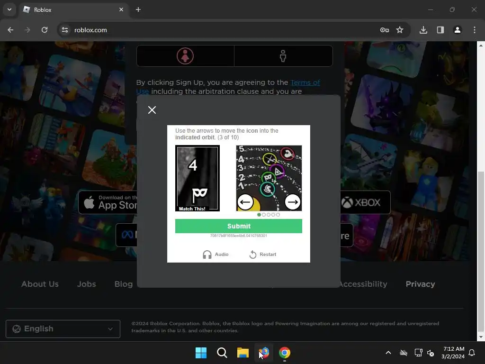
Task: Open the Windows Start menu
Action: [201, 353]
